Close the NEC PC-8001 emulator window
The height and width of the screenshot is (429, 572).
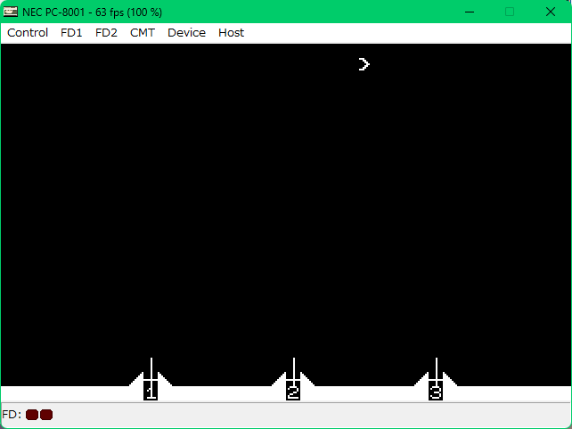coord(551,12)
